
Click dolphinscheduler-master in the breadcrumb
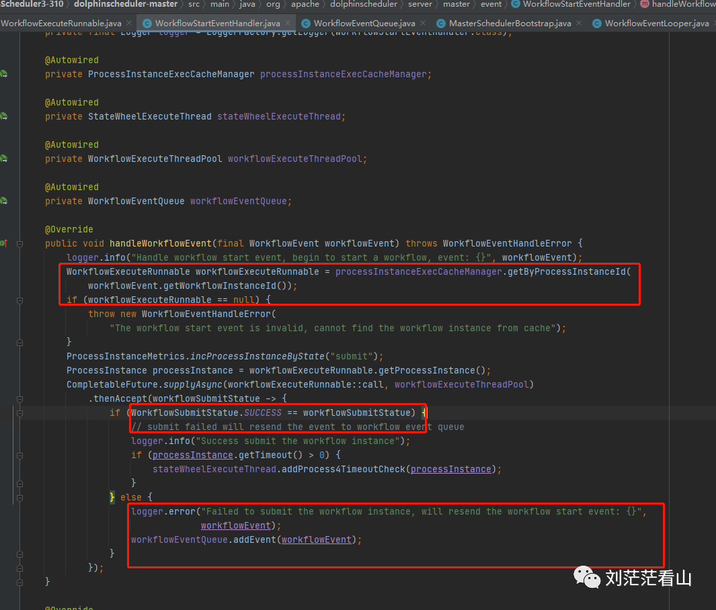click(x=126, y=4)
